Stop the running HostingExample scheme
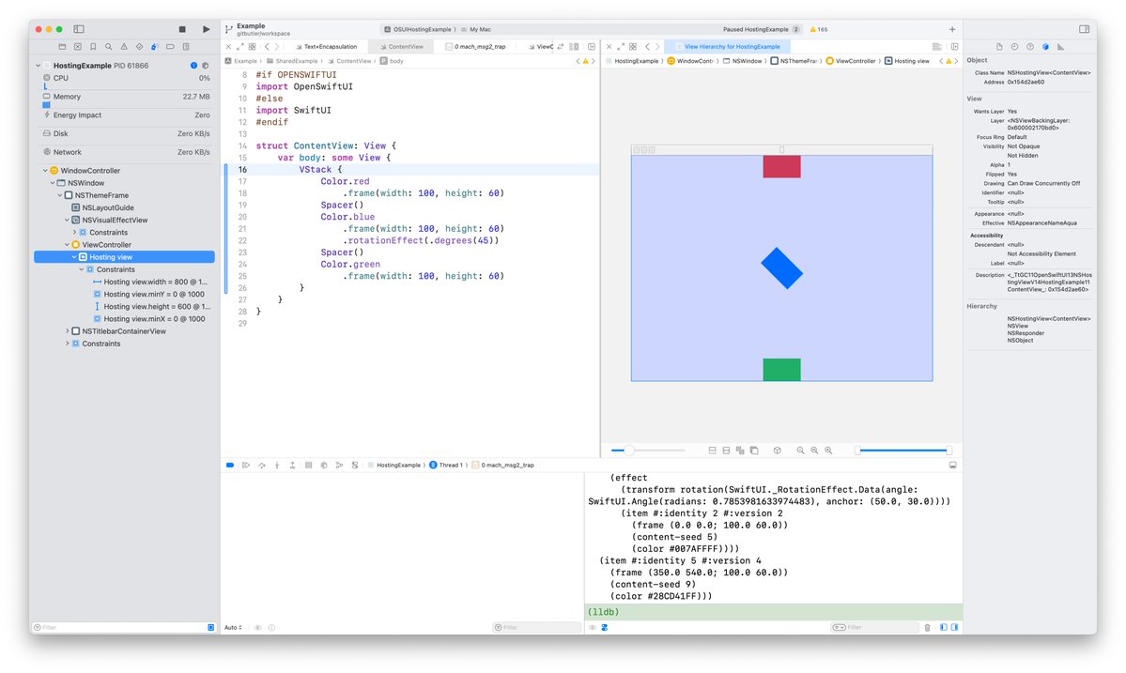Image resolution: width=1126 pixels, height=673 pixels. [181, 29]
